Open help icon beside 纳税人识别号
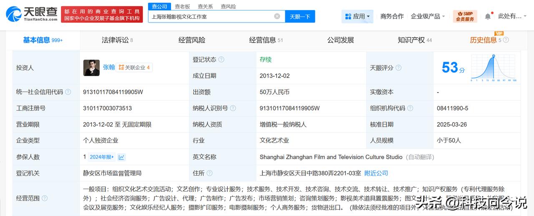 point(233,108)
